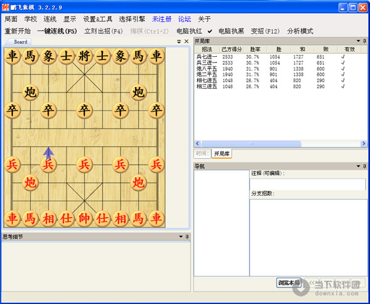Click the pushpin icon of the 思考细节 panel
Image resolution: width=370 pixels, height=304 pixels.
(187, 237)
